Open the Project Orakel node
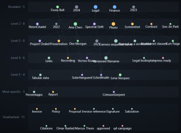The width and height of the screenshot is (181, 133). pos(40,41)
